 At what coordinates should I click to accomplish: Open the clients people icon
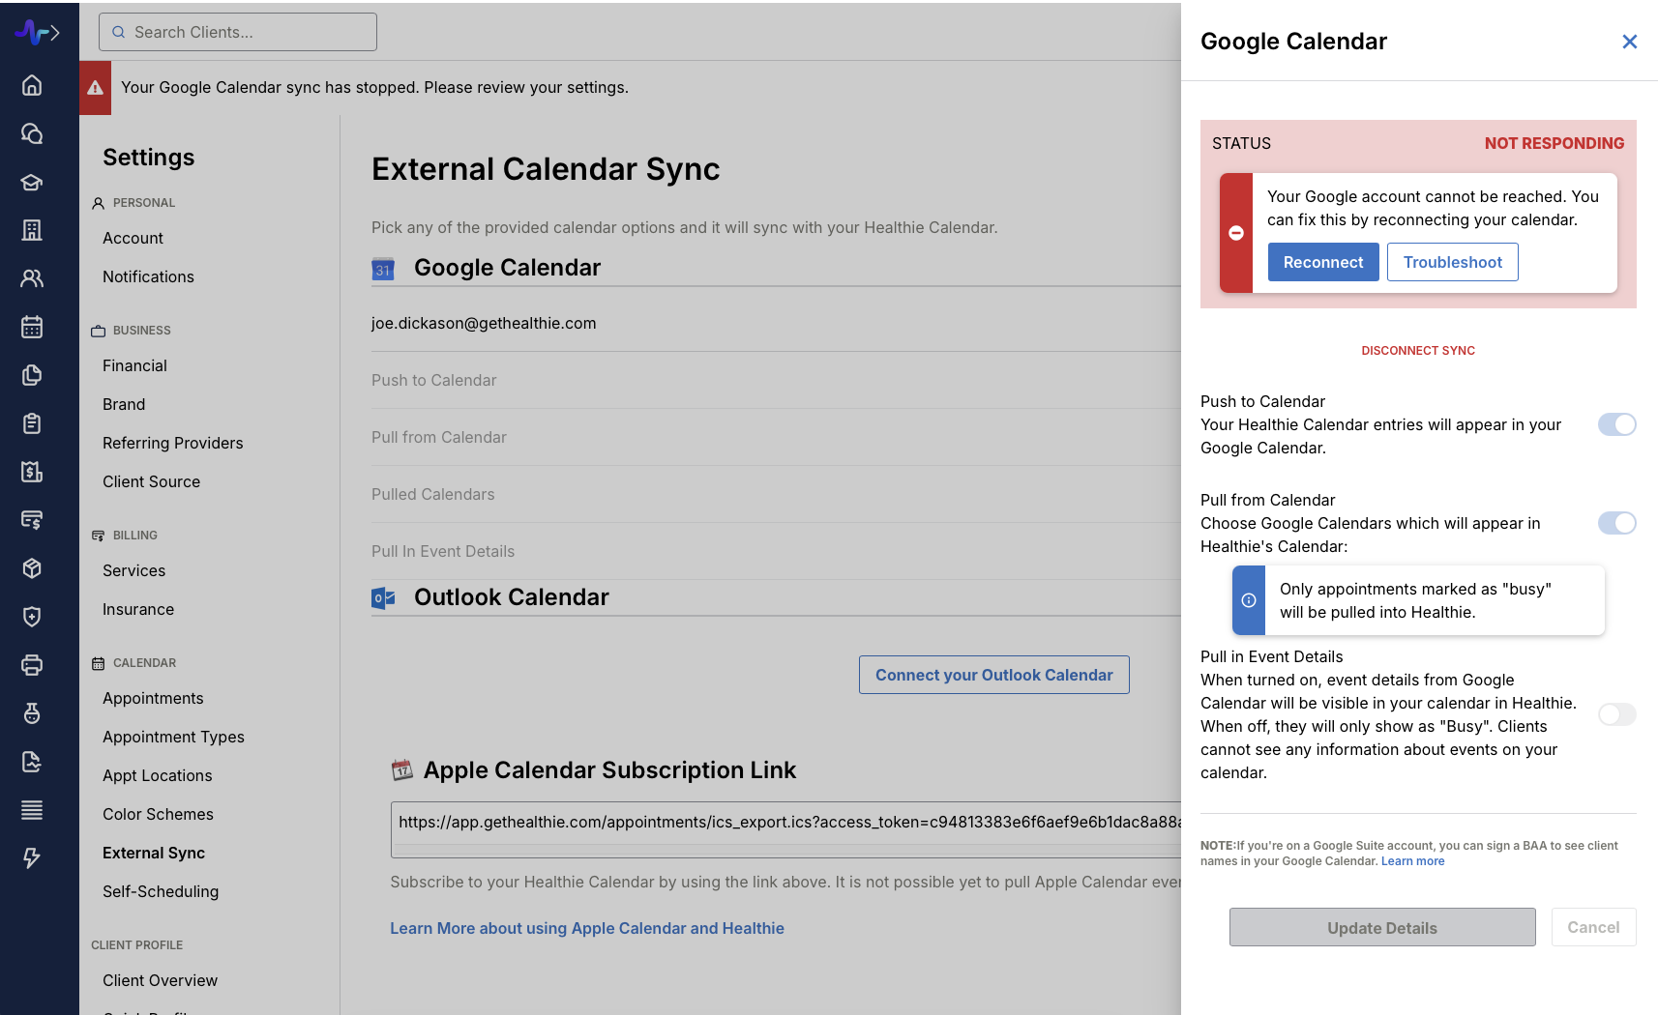tap(32, 278)
